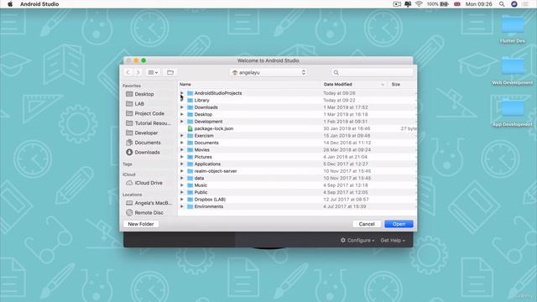This screenshot has height=302, width=537.
Task: Select Angela's MacB... under Locations
Action: pyautogui.click(x=153, y=203)
